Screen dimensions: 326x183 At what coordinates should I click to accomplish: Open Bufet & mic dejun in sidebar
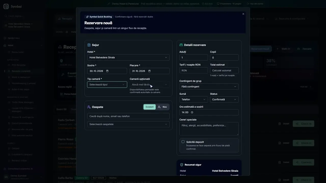[20, 89]
